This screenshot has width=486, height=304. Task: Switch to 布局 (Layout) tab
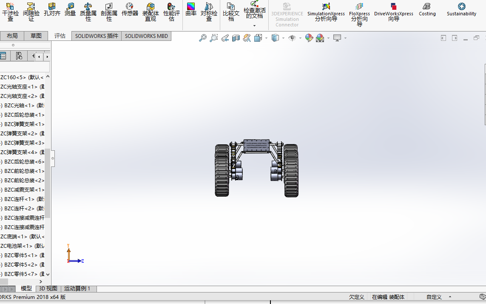pos(12,36)
